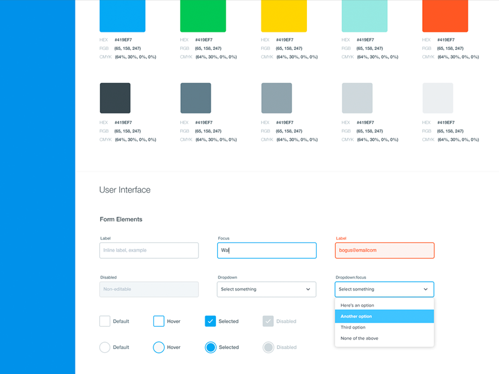Select None of the above option
This screenshot has width=499, height=374.
[x=384, y=338]
